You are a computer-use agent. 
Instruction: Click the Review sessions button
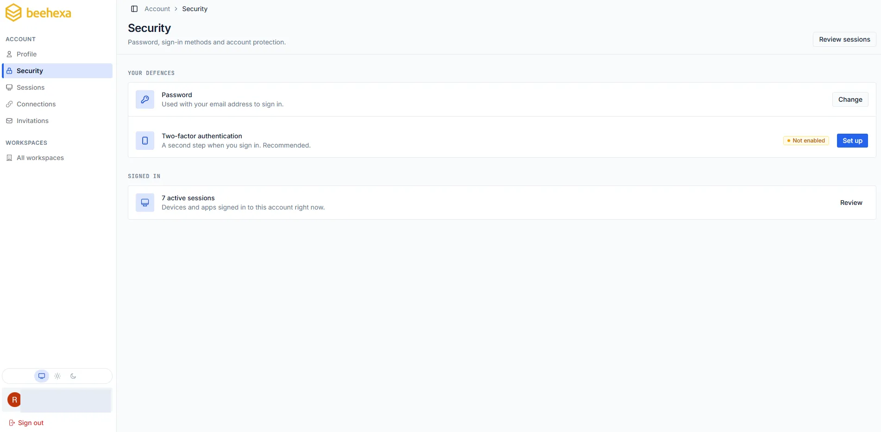[844, 39]
